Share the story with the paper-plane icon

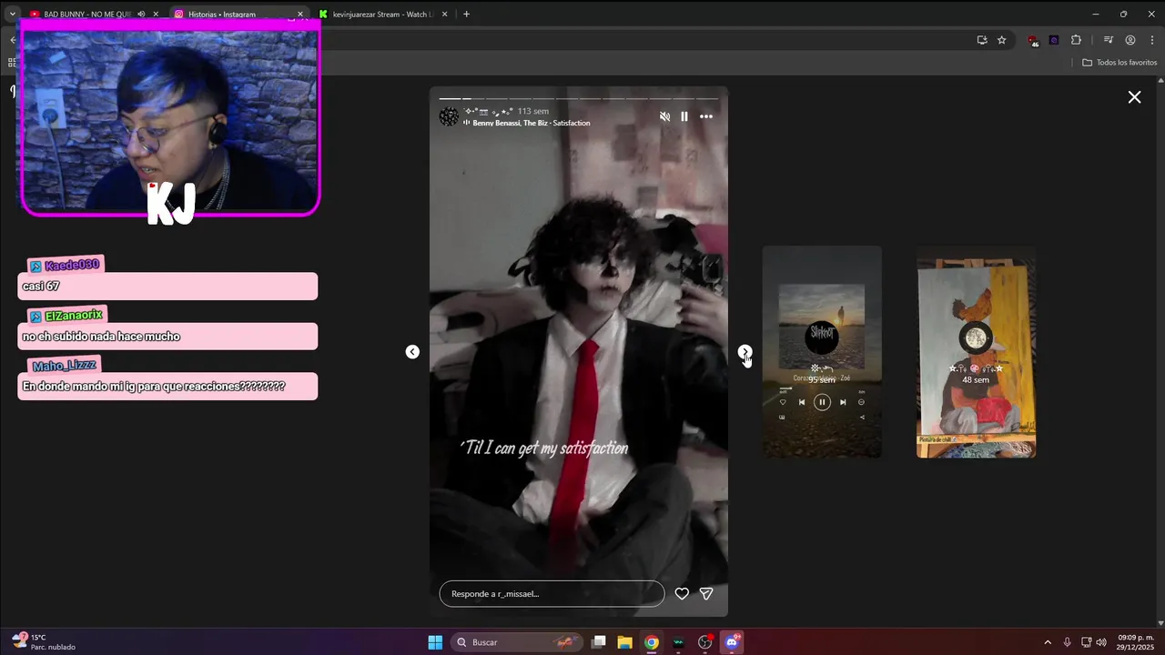(705, 593)
